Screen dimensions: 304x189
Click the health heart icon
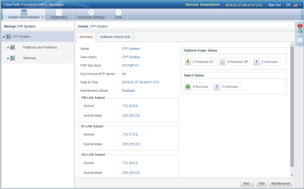click(300, 26)
